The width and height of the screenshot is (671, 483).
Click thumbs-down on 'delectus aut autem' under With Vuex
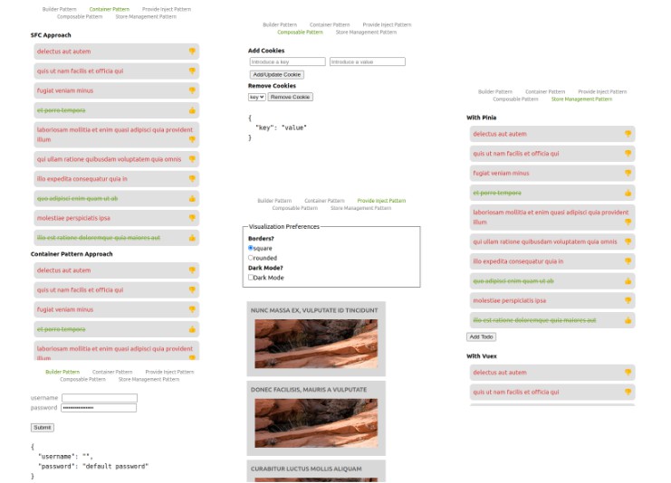coord(628,373)
